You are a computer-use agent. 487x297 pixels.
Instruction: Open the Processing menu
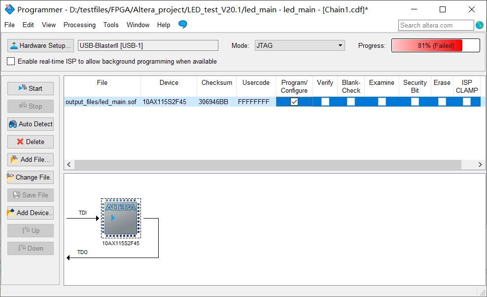[79, 25]
